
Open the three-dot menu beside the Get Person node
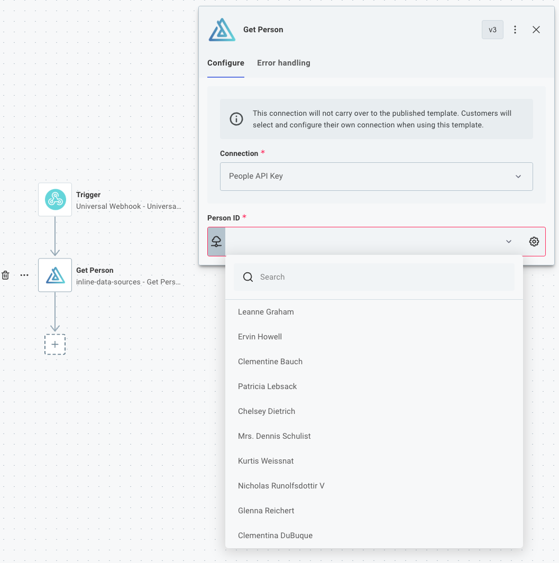(x=24, y=275)
